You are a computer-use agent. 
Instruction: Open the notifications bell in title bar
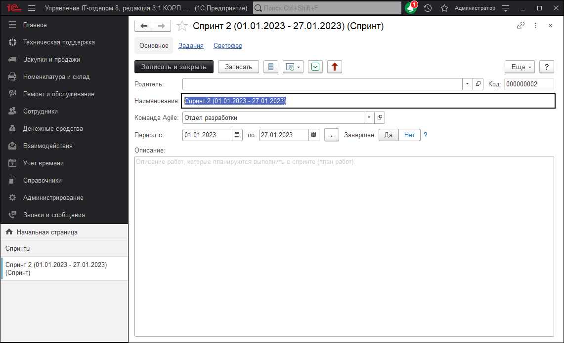tap(410, 8)
